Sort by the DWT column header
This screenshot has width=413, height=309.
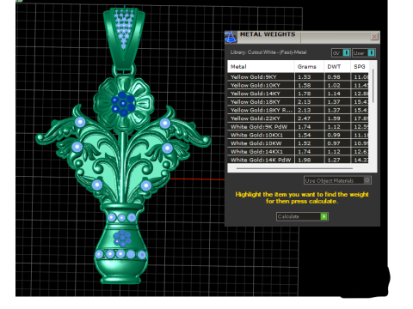coord(337,67)
